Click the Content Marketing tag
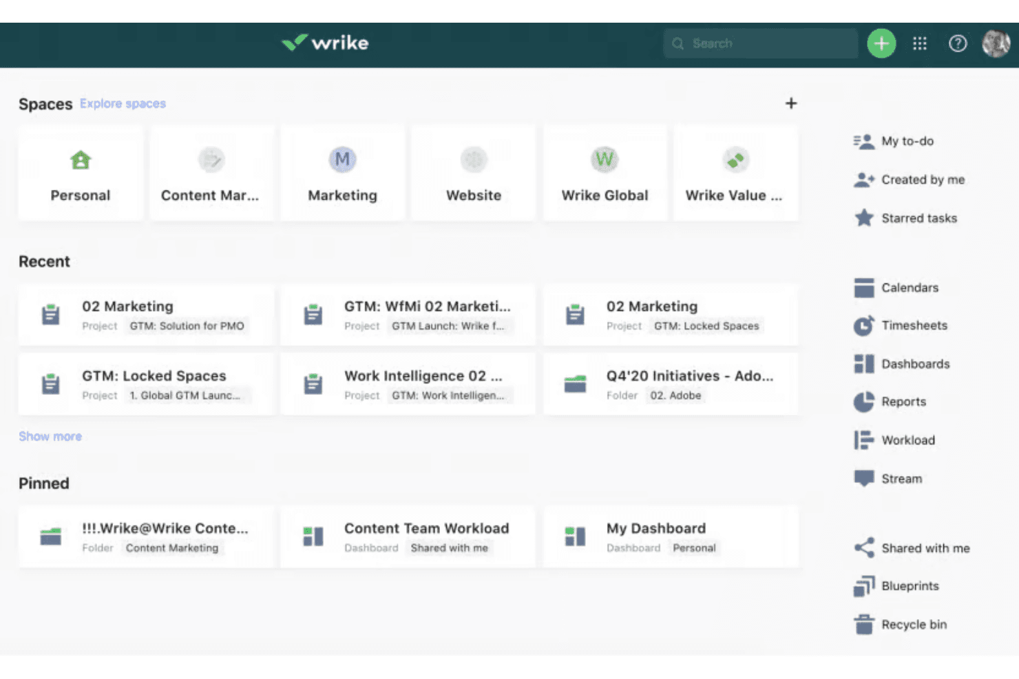The image size is (1019, 679). pos(172,548)
